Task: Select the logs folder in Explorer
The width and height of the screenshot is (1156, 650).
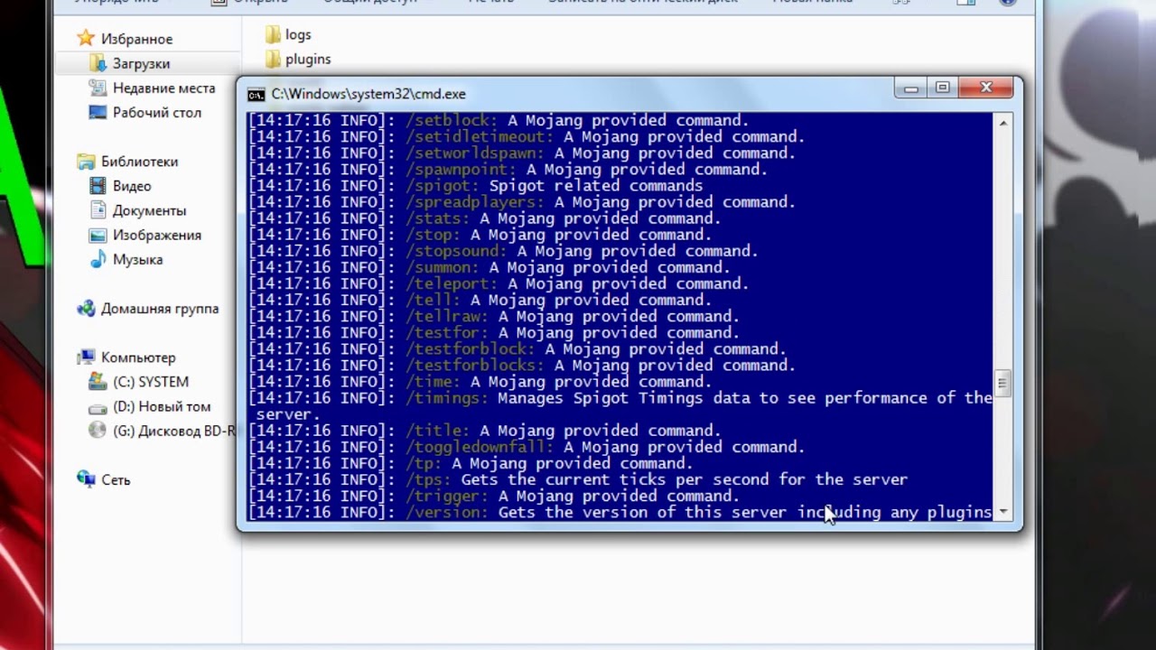Action: (x=297, y=34)
